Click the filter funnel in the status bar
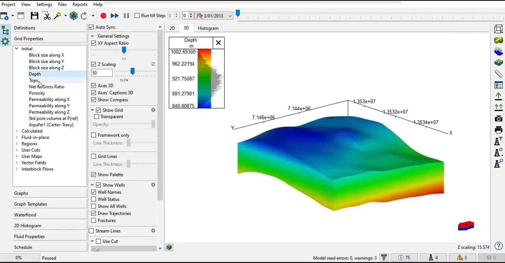This screenshot has width=505, height=263. (384, 258)
